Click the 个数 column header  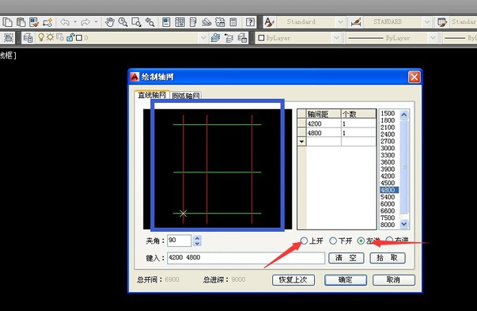tap(358, 114)
